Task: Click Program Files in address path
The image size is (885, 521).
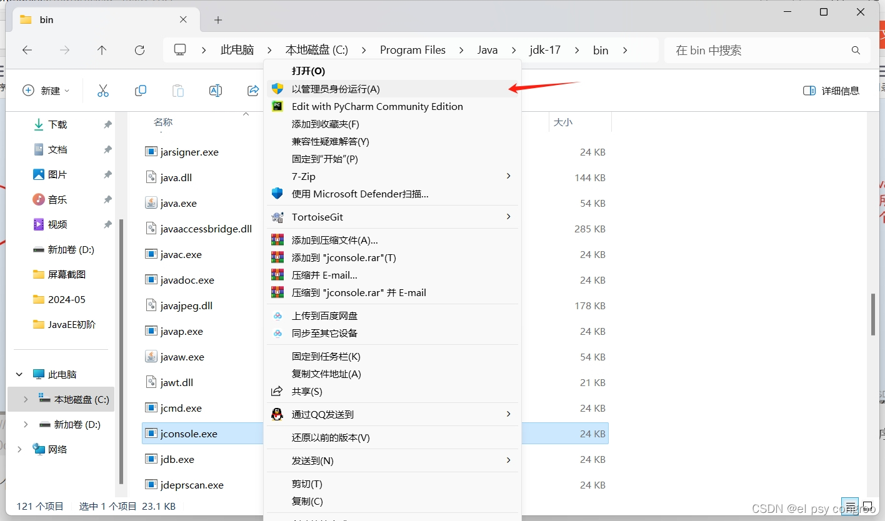Action: [x=412, y=50]
